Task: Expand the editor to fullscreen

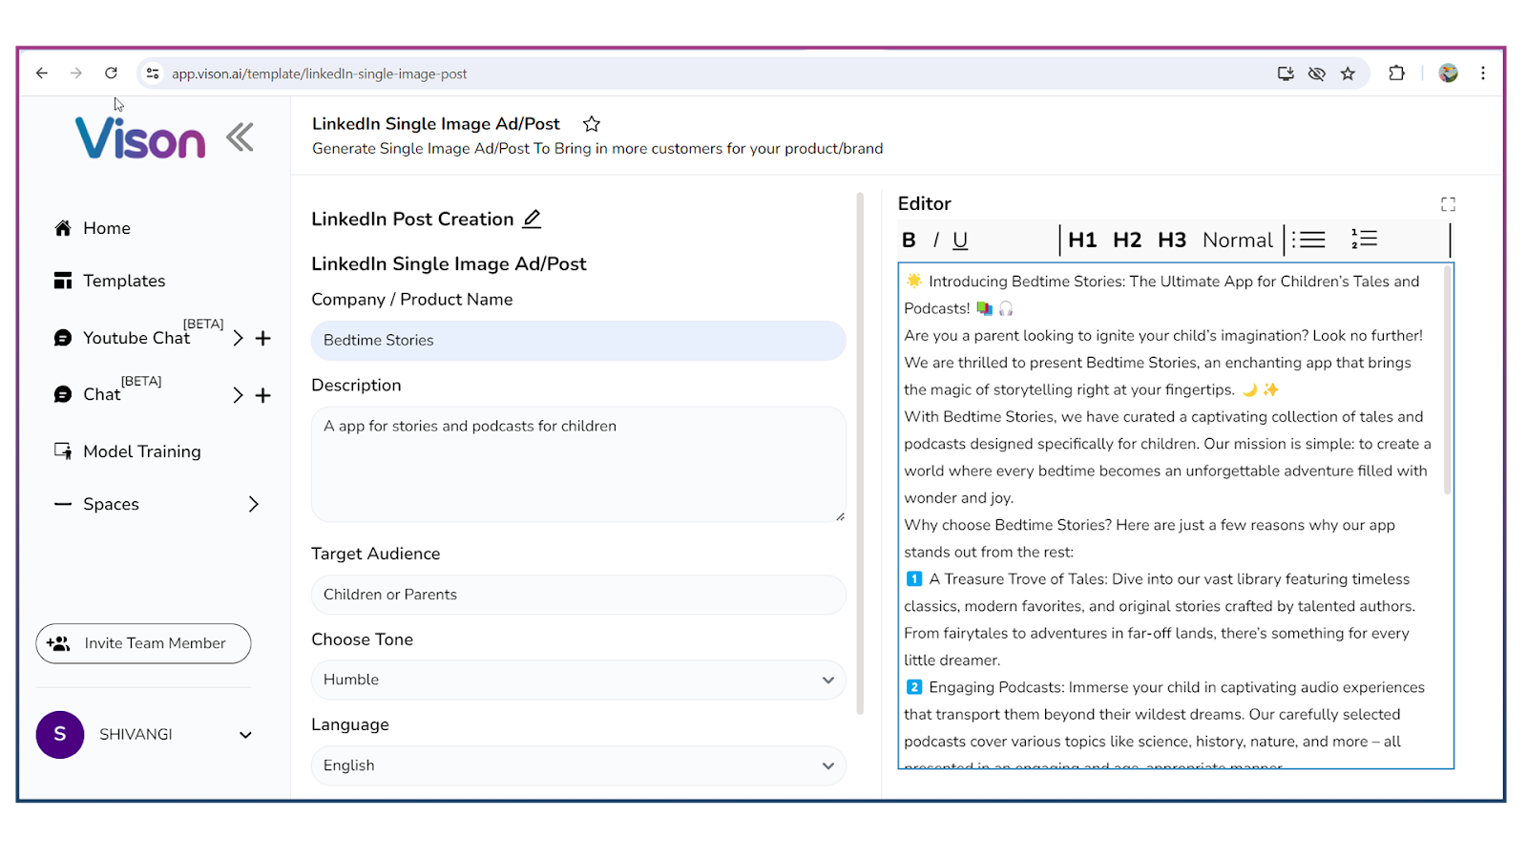Action: pos(1448,203)
